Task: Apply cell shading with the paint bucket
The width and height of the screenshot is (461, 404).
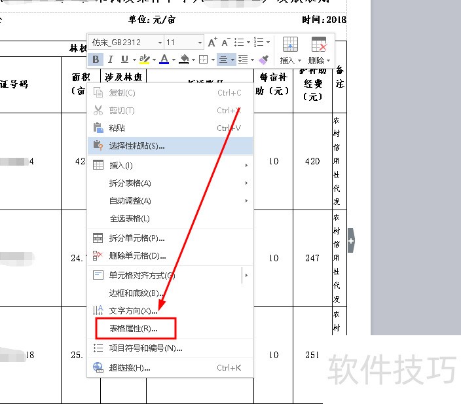Action: [184, 60]
